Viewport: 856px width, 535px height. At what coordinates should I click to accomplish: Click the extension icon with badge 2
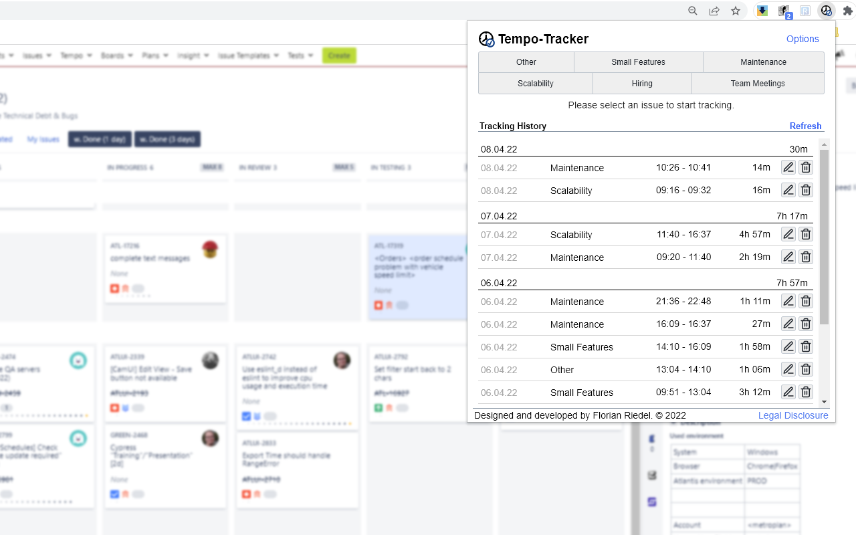[784, 11]
